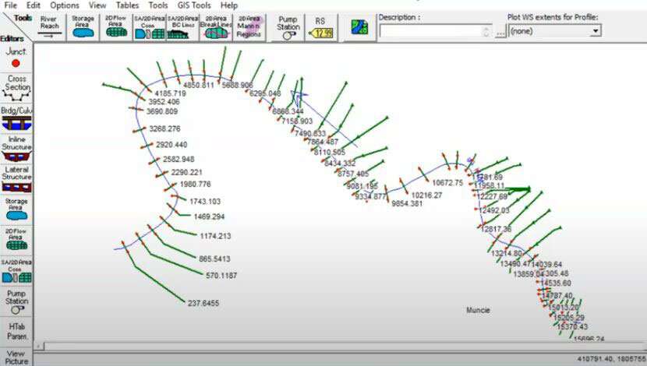Select cross section label 9854.381

coord(407,203)
